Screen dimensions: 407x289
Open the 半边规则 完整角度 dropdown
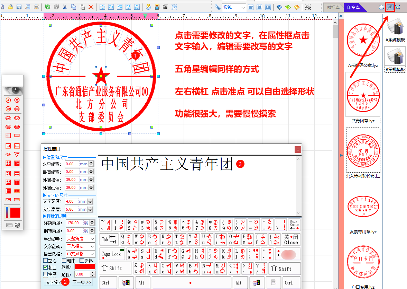coord(81,238)
